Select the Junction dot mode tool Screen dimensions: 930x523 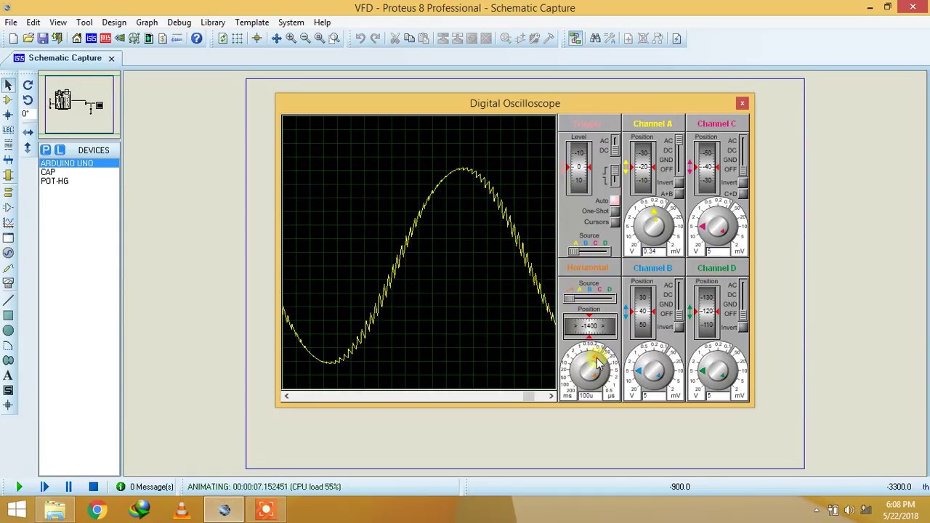pyautogui.click(x=8, y=115)
